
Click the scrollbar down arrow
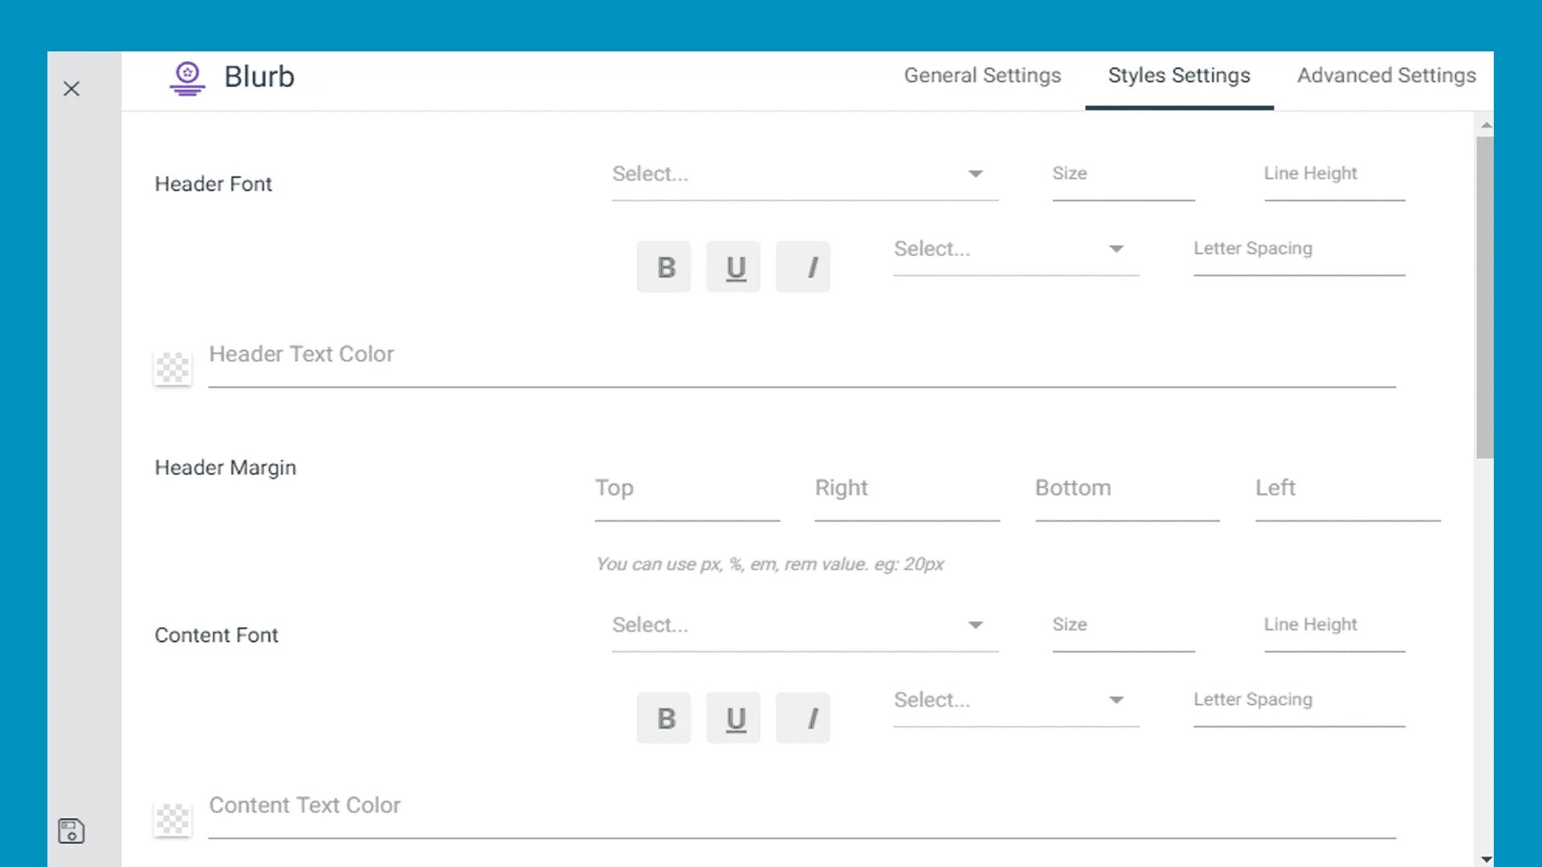click(1486, 859)
